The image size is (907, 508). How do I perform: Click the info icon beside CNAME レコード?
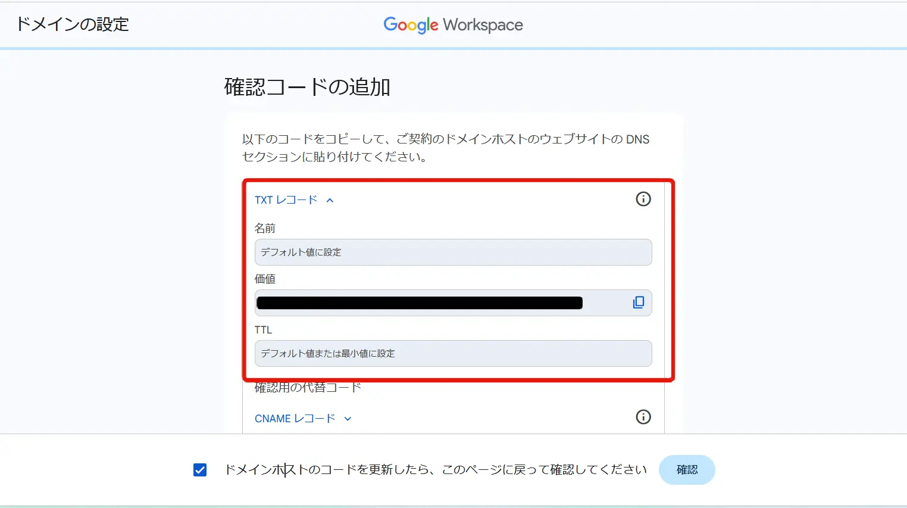pos(643,417)
